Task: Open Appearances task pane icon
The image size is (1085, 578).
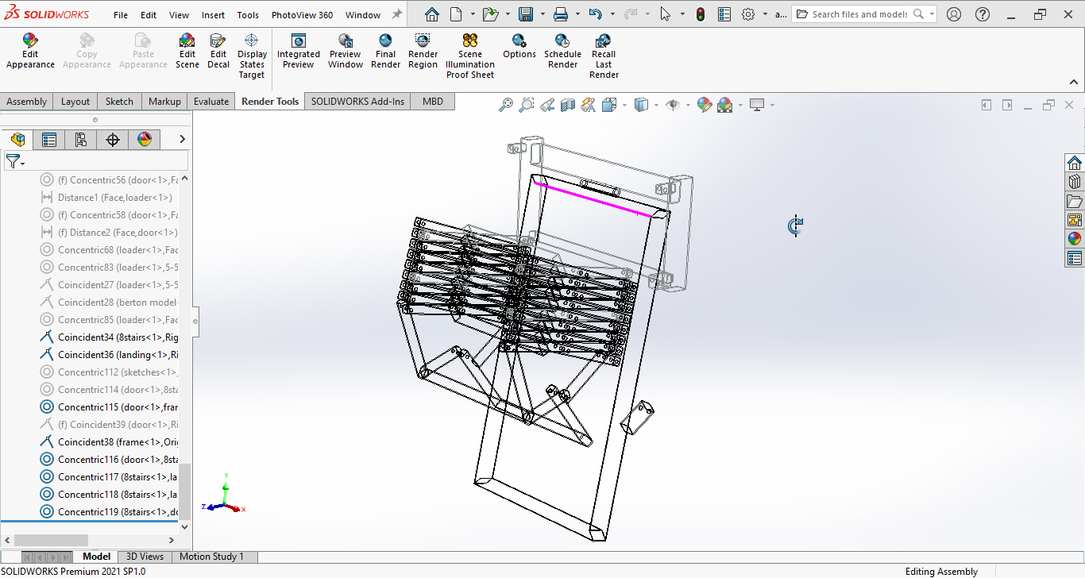Action: pos(1075,239)
